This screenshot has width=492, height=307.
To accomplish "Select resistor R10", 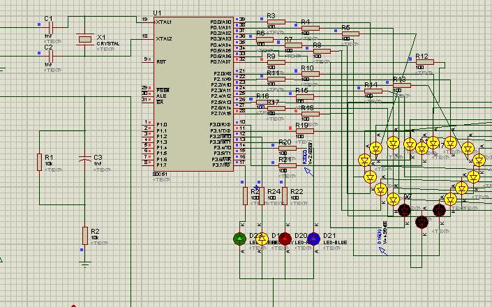I will [x=311, y=74].
